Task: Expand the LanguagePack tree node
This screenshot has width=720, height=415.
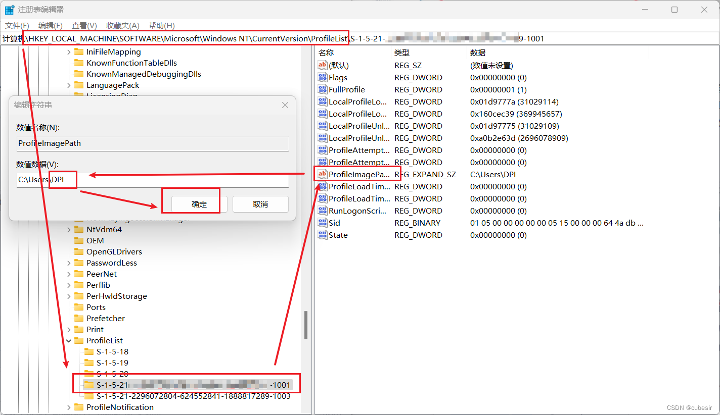Action: pyautogui.click(x=68, y=85)
